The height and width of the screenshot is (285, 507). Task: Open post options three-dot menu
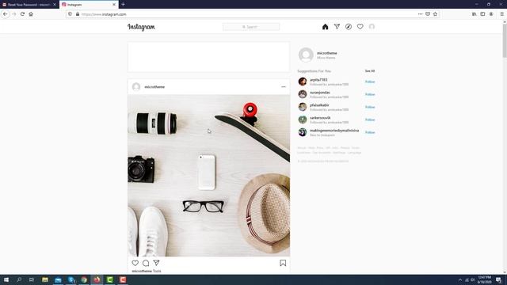[x=284, y=87]
